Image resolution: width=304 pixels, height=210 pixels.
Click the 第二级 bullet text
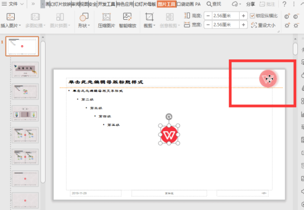88,99
